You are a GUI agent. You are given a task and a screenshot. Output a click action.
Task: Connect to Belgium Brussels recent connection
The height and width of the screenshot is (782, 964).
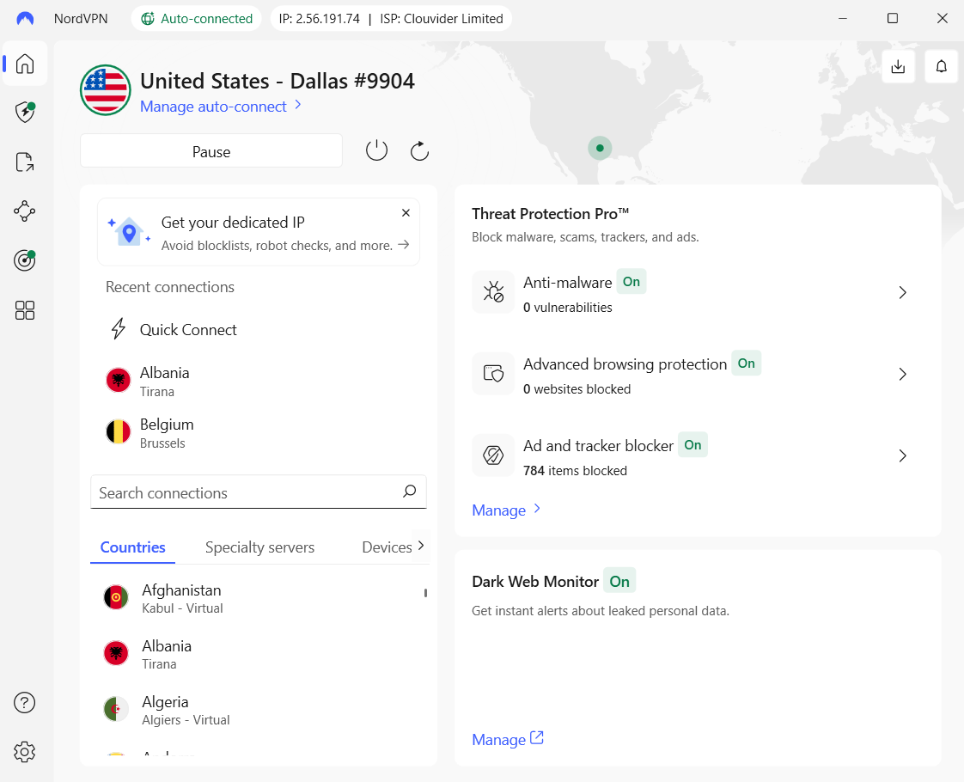168,433
